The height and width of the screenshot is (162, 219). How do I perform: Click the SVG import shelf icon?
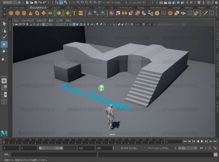[x=81, y=13]
